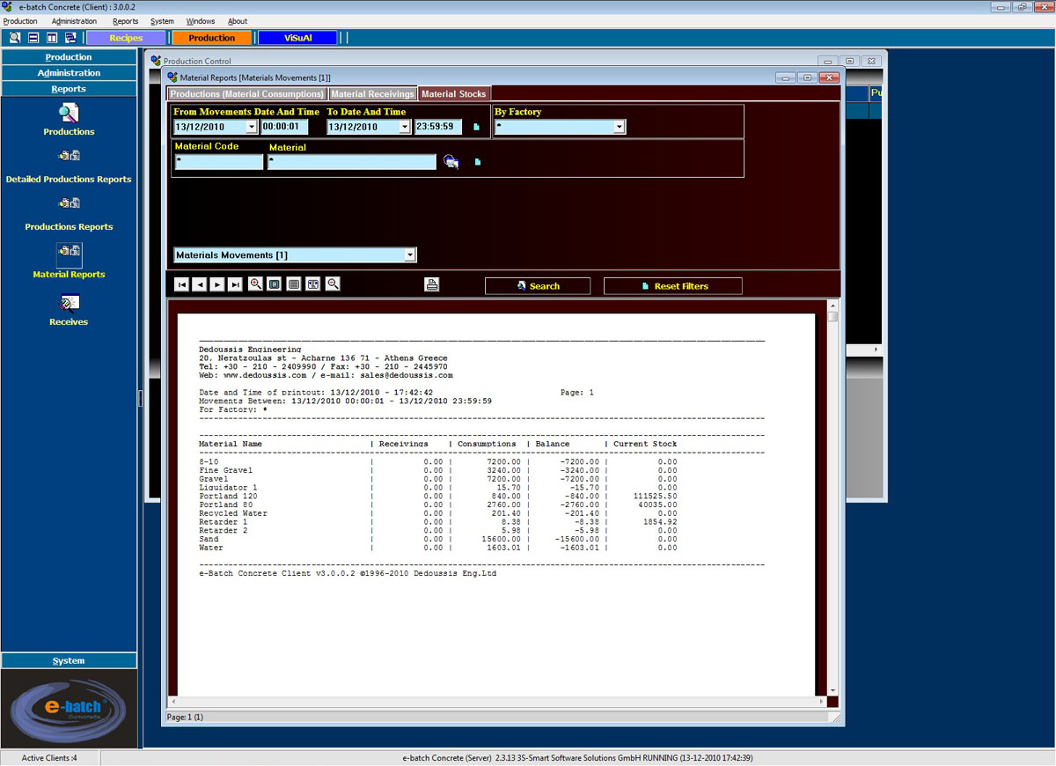Image resolution: width=1056 pixels, height=766 pixels.
Task: Open the Productions sidebar icon
Action: (69, 114)
